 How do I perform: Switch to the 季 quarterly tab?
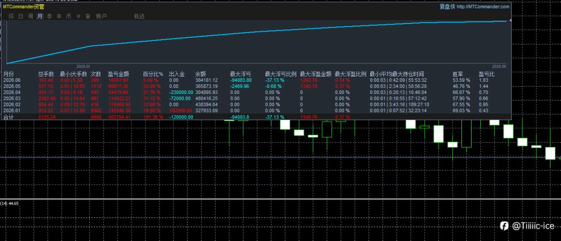point(50,16)
